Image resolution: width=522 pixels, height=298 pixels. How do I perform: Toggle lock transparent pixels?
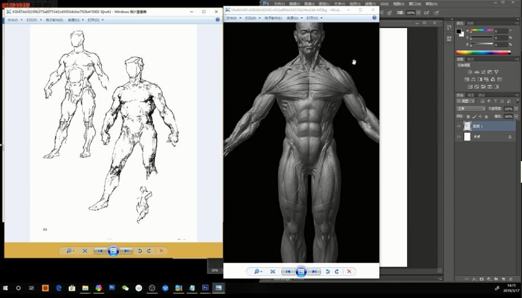pos(468,116)
